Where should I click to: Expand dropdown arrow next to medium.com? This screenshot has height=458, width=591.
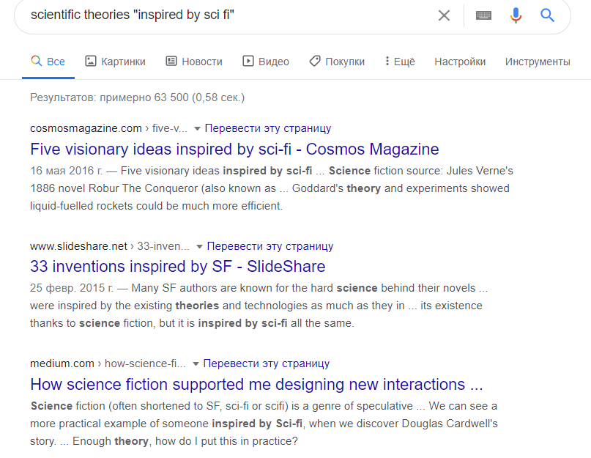(x=196, y=364)
